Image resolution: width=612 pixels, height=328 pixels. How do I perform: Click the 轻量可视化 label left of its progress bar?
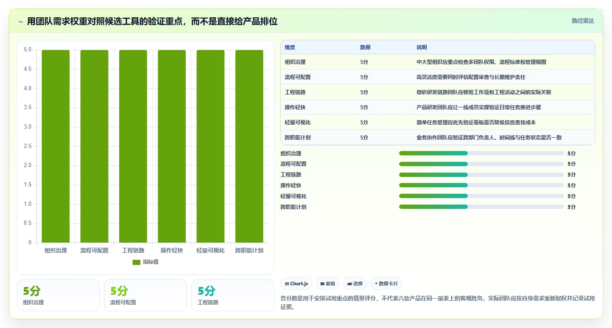[294, 196]
